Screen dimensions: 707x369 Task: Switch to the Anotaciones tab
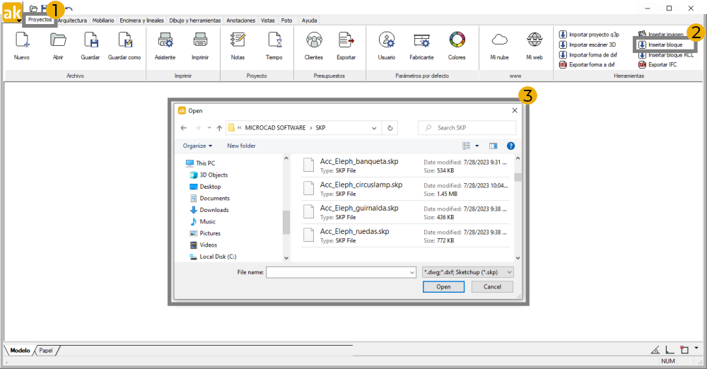241,20
